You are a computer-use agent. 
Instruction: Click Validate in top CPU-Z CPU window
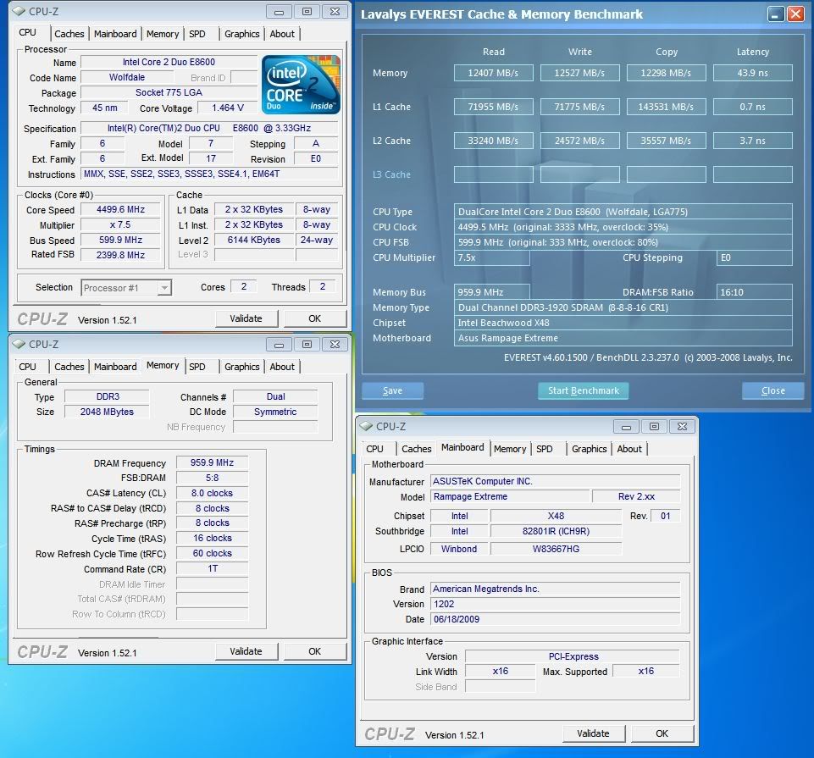pyautogui.click(x=246, y=318)
